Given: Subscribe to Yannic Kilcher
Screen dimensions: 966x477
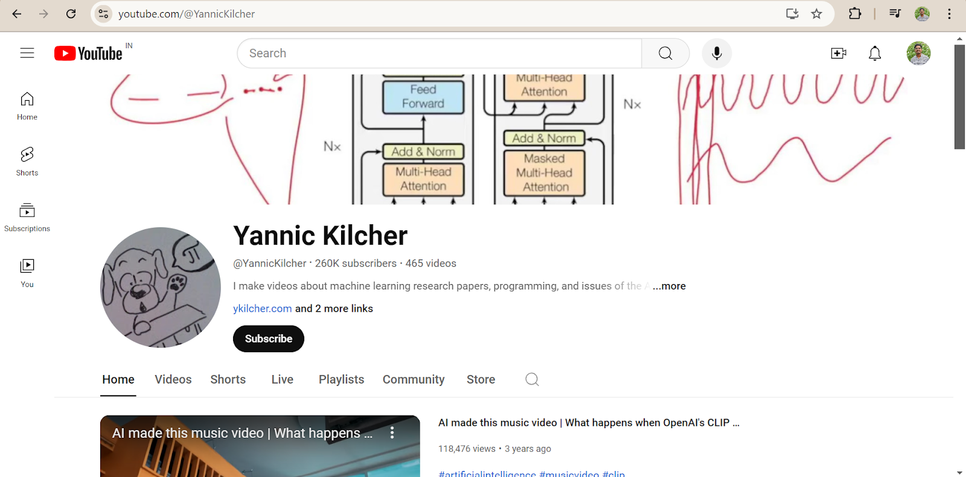Looking at the screenshot, I should tap(269, 339).
